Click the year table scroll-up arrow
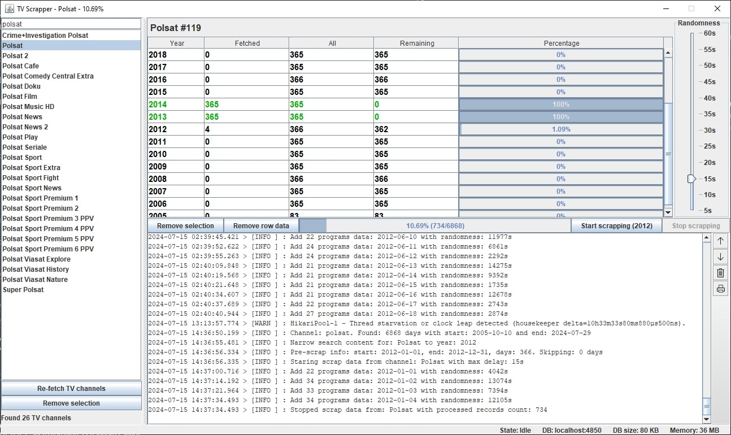Image resolution: width=731 pixels, height=435 pixels. pyautogui.click(x=668, y=53)
